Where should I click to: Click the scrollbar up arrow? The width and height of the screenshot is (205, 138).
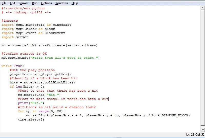(203, 8)
